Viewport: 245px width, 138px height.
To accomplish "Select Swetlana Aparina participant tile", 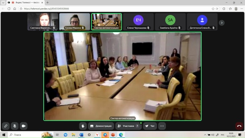I will (170, 21).
